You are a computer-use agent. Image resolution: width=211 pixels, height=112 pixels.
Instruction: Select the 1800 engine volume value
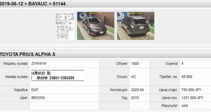(135, 63)
